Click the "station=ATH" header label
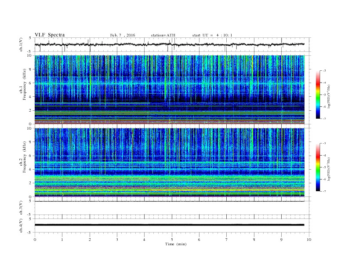This screenshot has height=269, width=348. pos(163,35)
